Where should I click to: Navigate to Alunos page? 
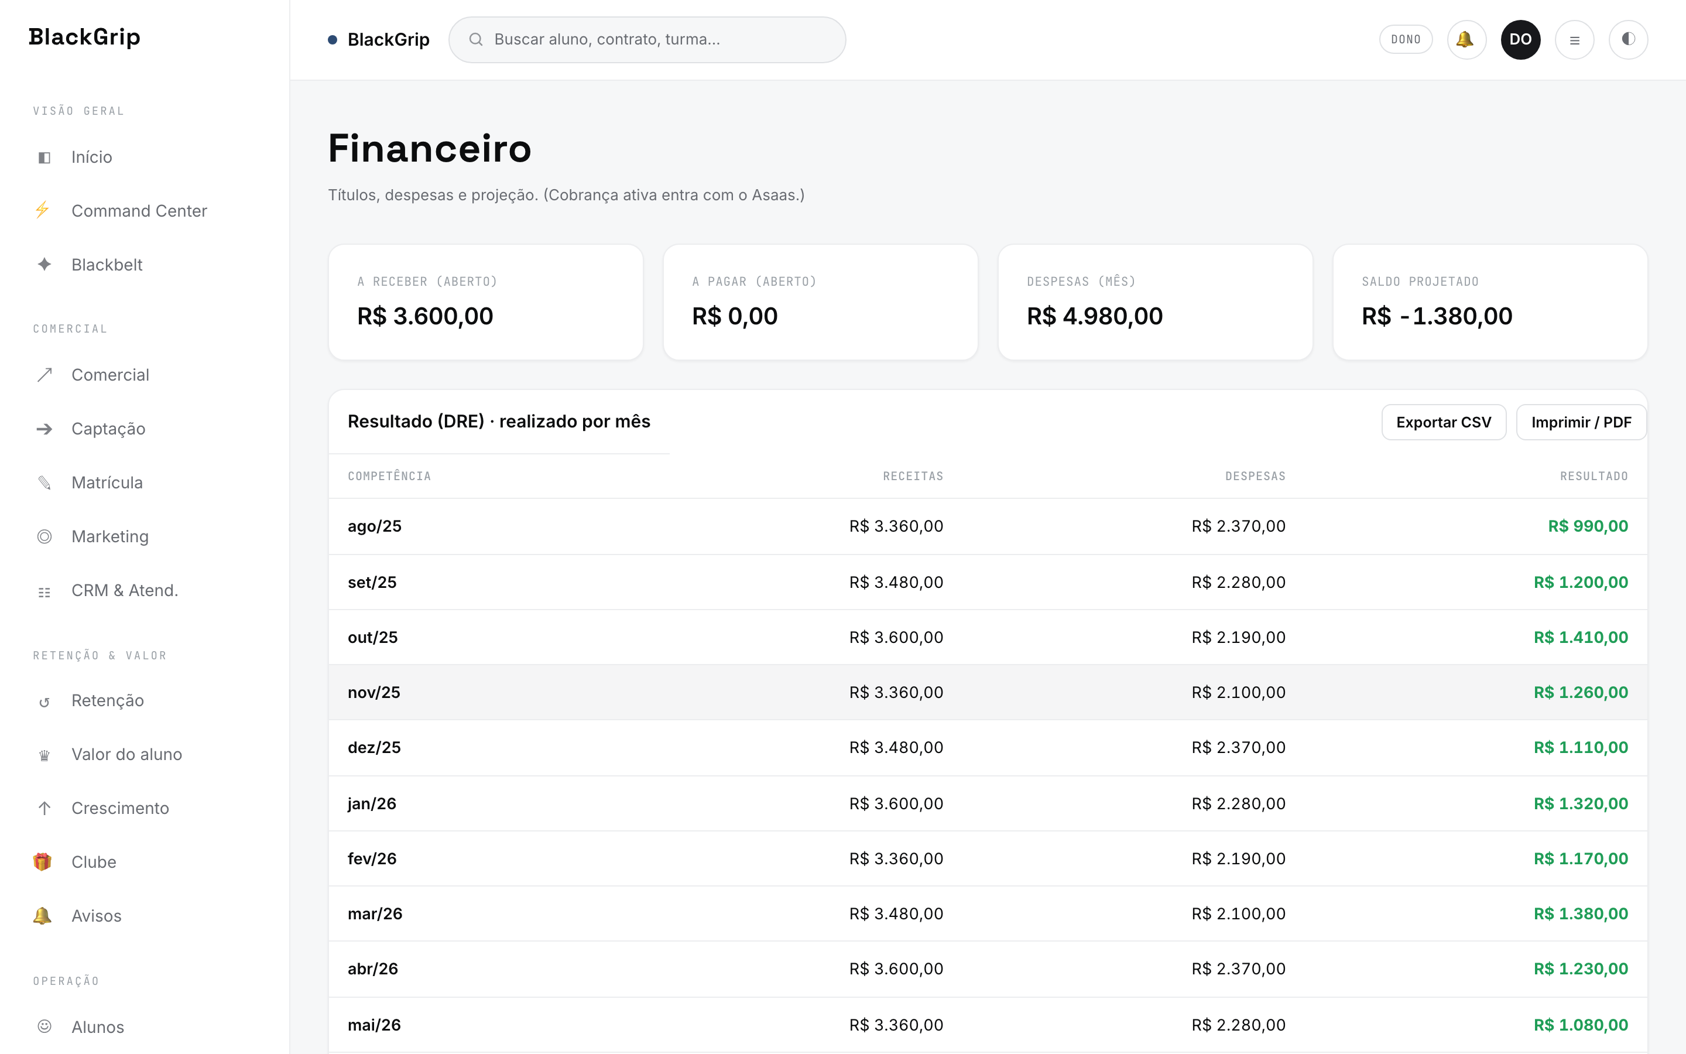(x=145, y=1027)
